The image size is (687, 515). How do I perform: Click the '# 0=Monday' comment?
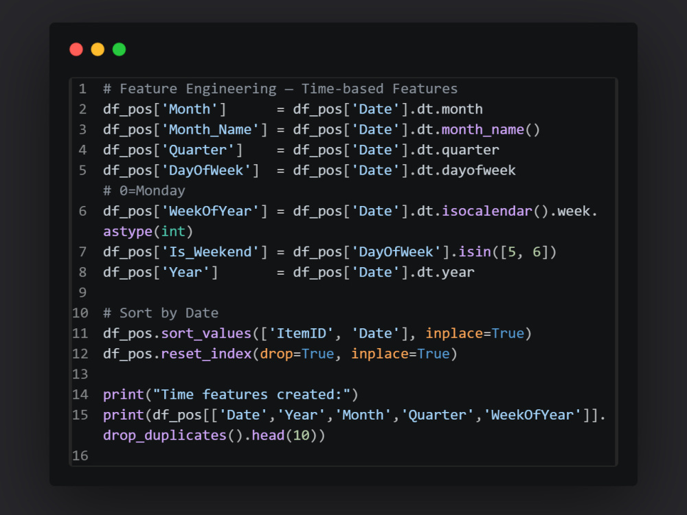pyautogui.click(x=144, y=191)
